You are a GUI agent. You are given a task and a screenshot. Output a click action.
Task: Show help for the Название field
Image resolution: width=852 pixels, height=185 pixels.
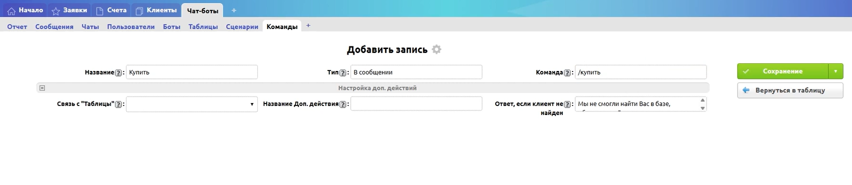pyautogui.click(x=118, y=72)
